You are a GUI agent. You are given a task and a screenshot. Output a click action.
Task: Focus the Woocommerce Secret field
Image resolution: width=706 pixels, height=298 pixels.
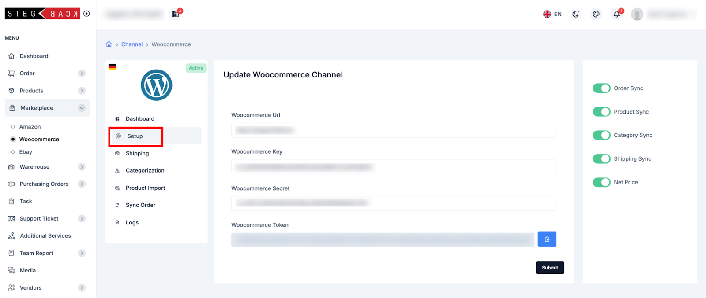[394, 203]
